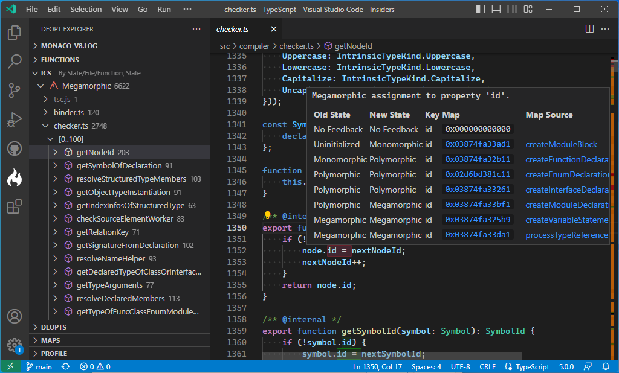The image size is (619, 373).
Task: Toggle the secondary side bar layout button
Action: coord(511,10)
